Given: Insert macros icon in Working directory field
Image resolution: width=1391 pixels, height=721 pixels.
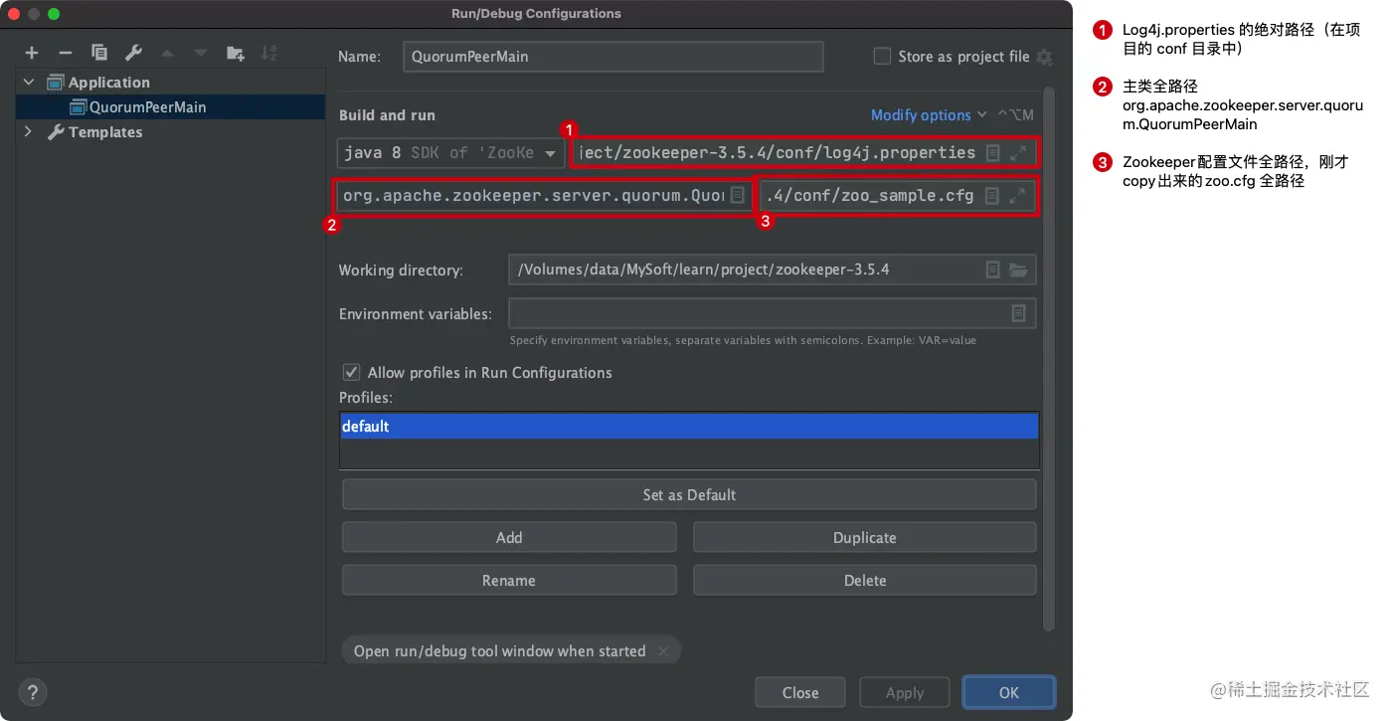Looking at the screenshot, I should (x=992, y=270).
